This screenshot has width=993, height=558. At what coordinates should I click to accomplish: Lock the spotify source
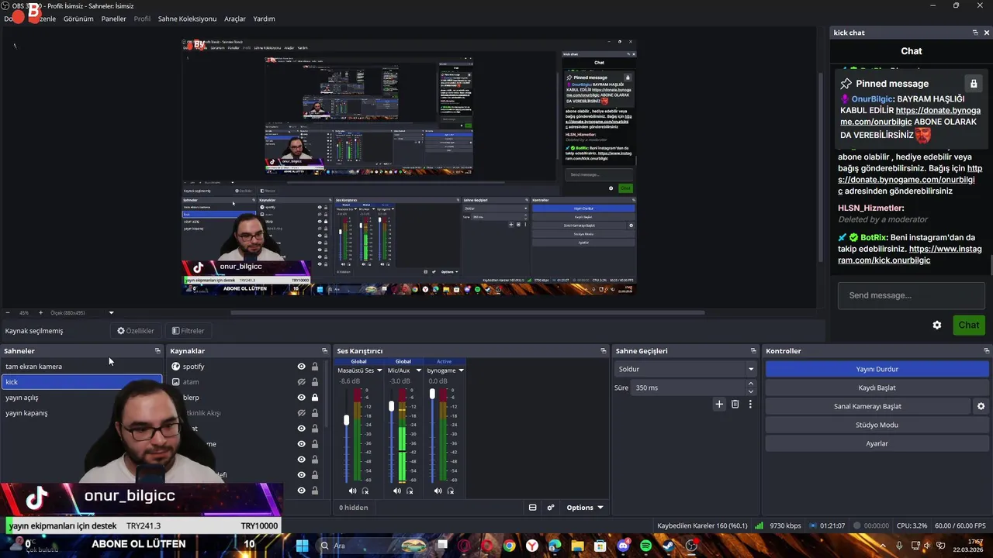pyautogui.click(x=315, y=367)
